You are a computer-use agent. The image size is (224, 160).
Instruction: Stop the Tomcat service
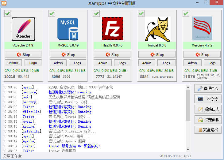pos(157,54)
